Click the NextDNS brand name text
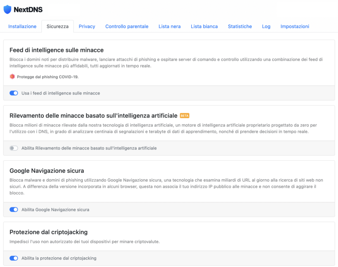This screenshot has height=267, width=338. coord(28,9)
